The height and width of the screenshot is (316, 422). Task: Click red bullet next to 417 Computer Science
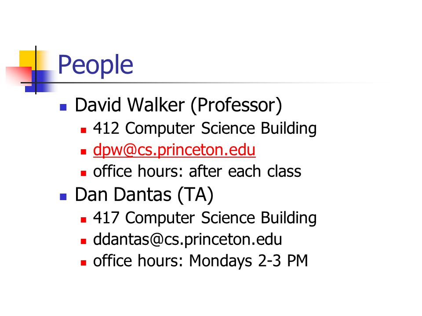pos(84,220)
